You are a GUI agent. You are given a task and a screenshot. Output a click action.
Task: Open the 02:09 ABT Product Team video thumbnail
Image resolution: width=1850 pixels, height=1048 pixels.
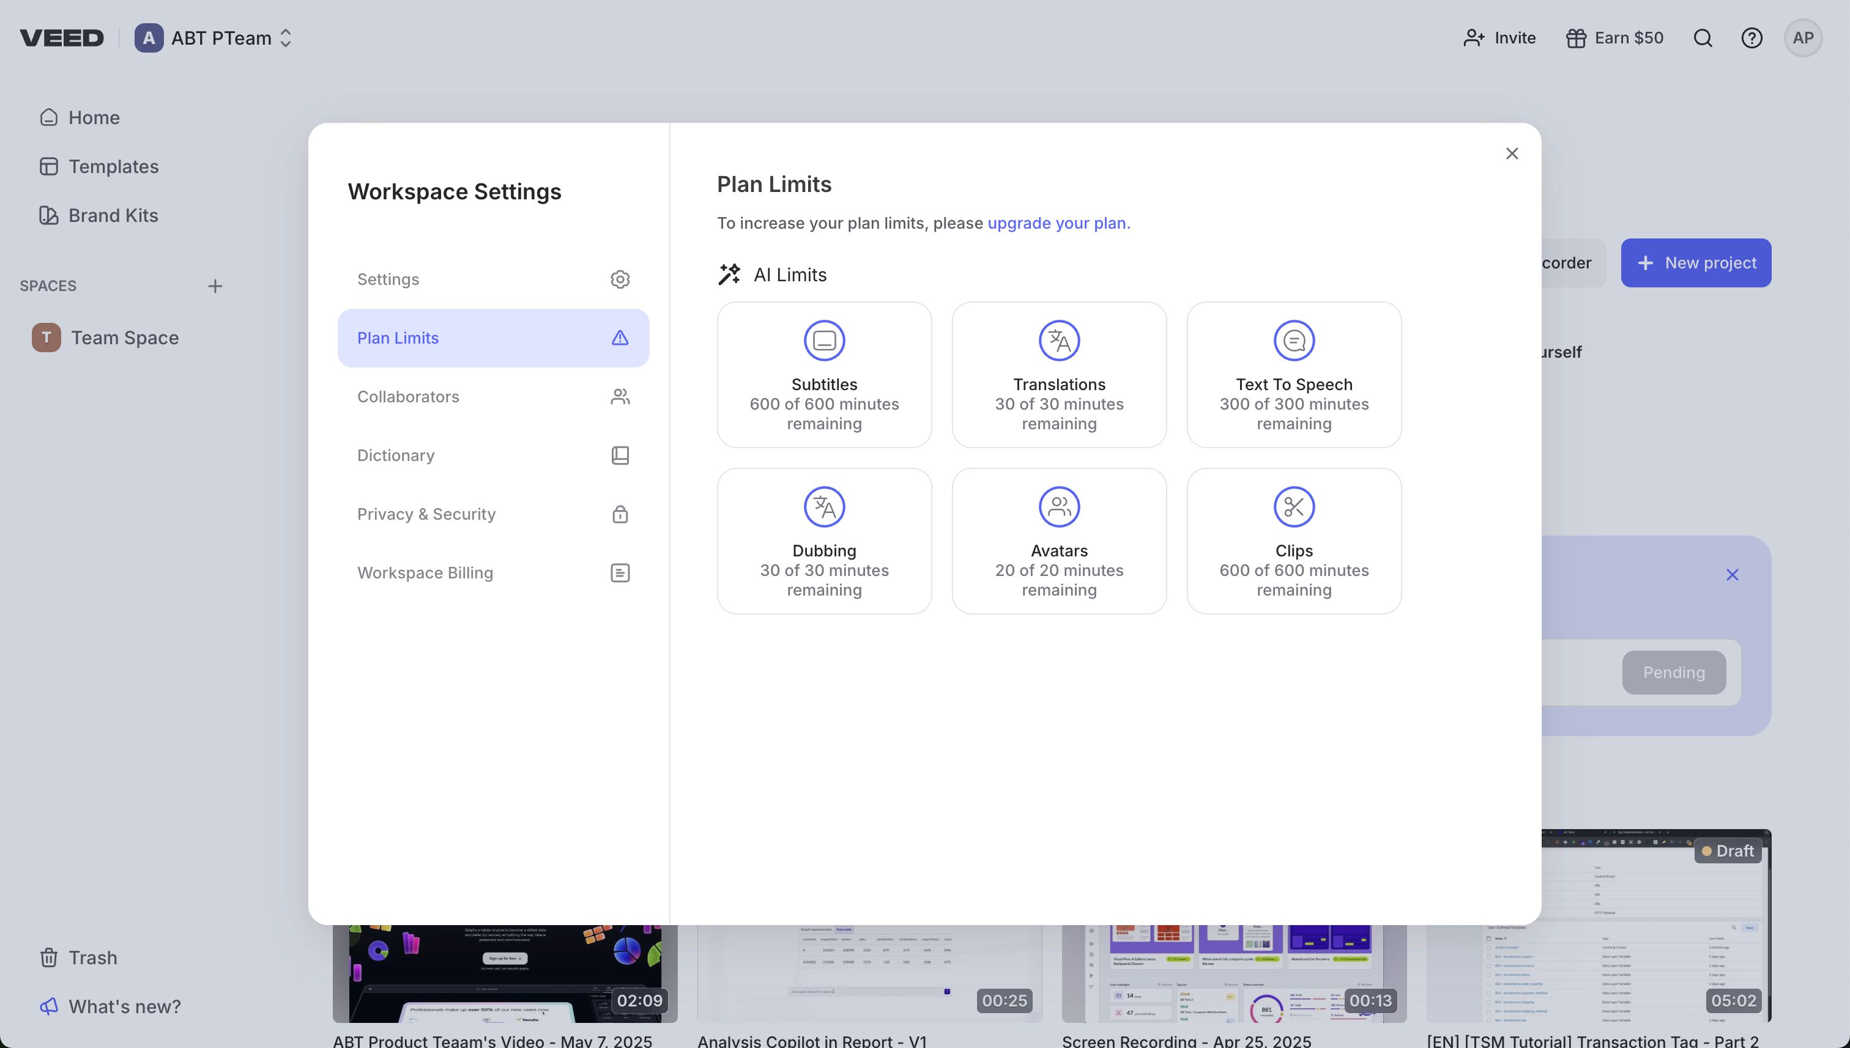point(505,973)
